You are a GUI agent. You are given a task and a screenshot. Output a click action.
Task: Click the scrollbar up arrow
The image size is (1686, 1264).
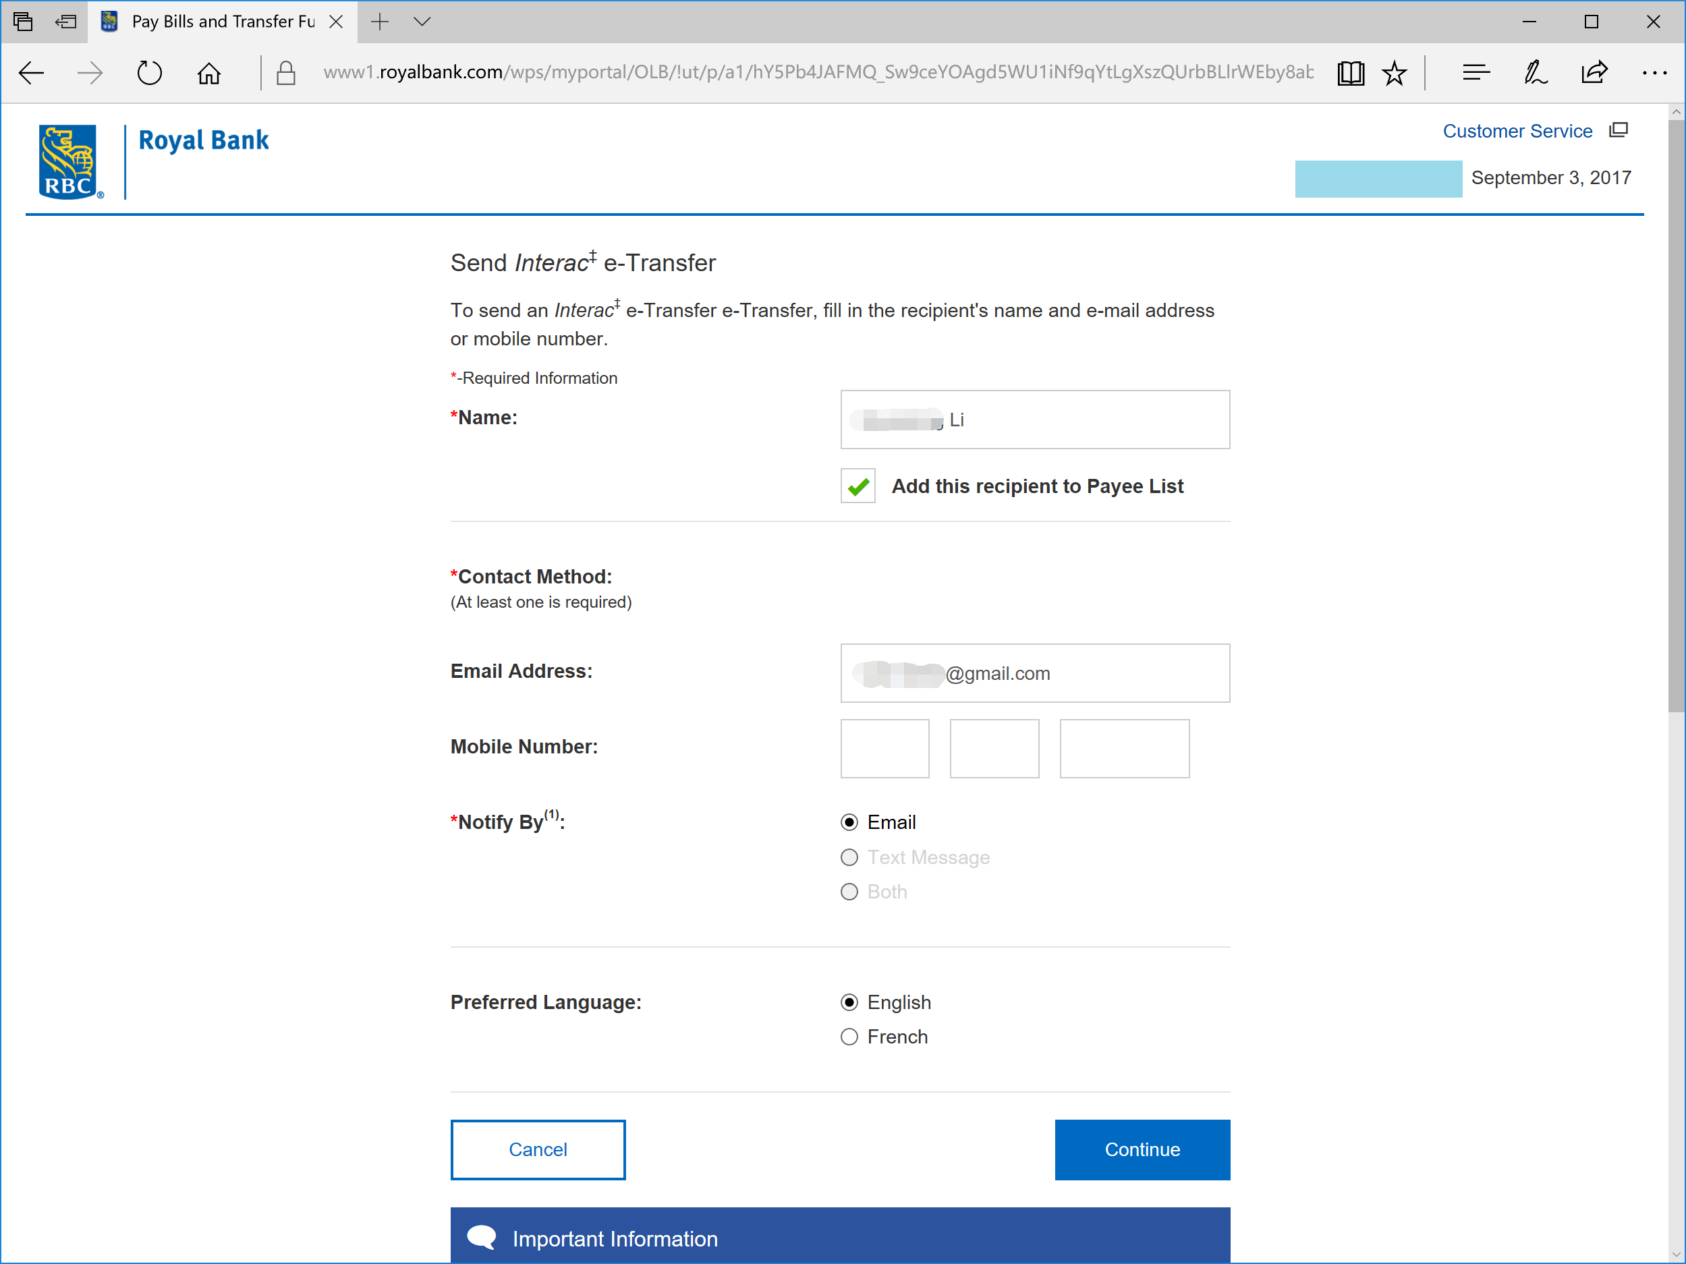coord(1676,112)
